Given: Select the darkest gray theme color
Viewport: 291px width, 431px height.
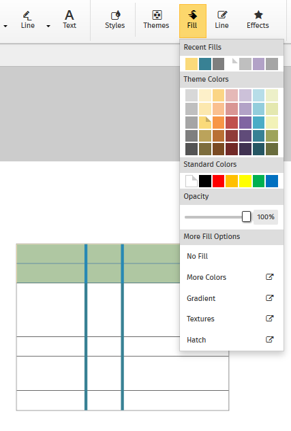Looking at the screenshot, I should click(x=192, y=149).
